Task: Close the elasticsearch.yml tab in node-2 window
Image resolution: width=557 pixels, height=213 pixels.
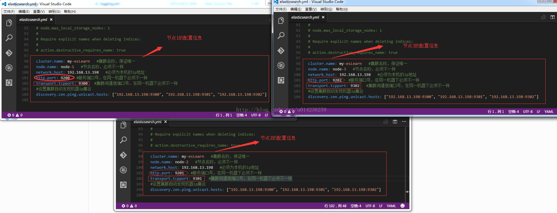Action: (166, 122)
